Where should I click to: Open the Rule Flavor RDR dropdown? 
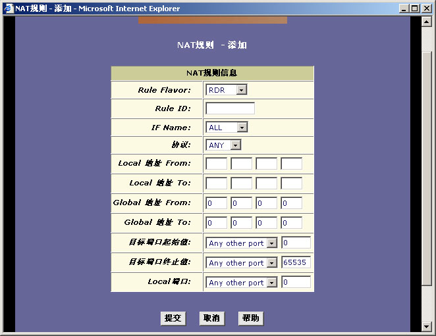pos(227,90)
